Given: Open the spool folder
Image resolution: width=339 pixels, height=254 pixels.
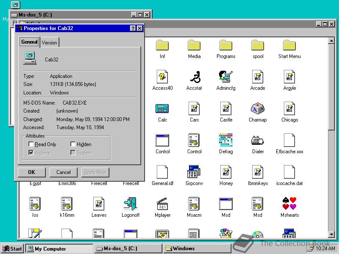Looking at the screenshot, I should 258,45.
